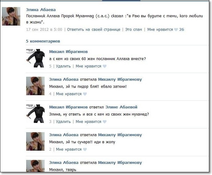
Task: Expand the '5 комментариев' header
Action: (x=43, y=41)
